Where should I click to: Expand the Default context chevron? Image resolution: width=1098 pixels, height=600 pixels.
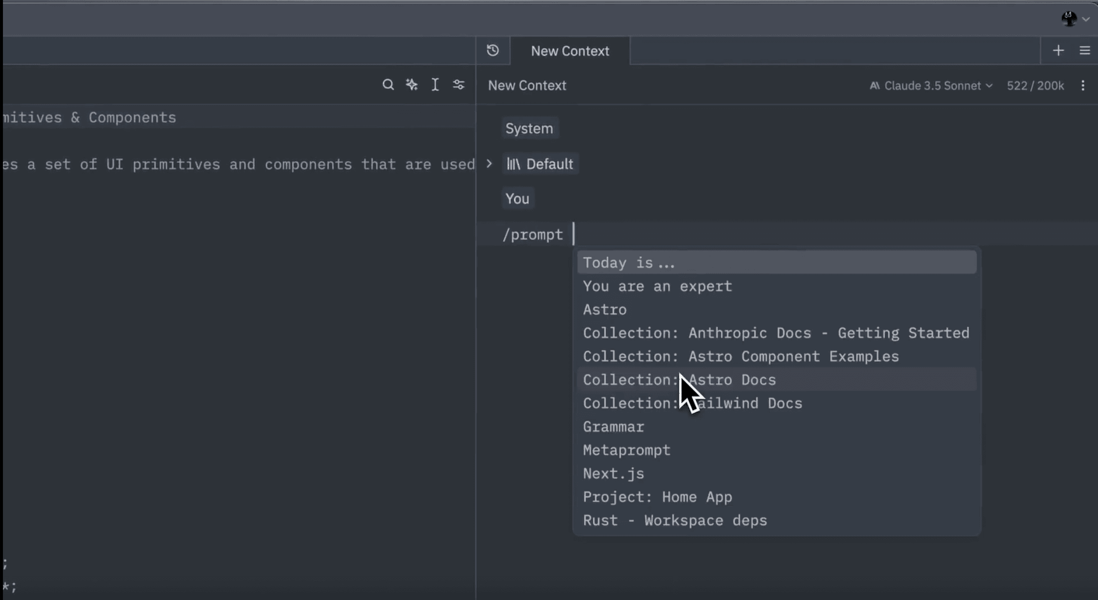click(x=489, y=164)
